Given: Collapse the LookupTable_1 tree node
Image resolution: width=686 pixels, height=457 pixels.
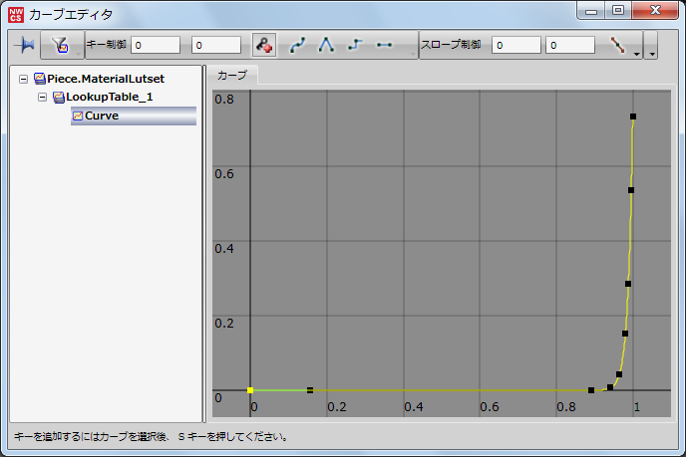Looking at the screenshot, I should coord(42,97).
